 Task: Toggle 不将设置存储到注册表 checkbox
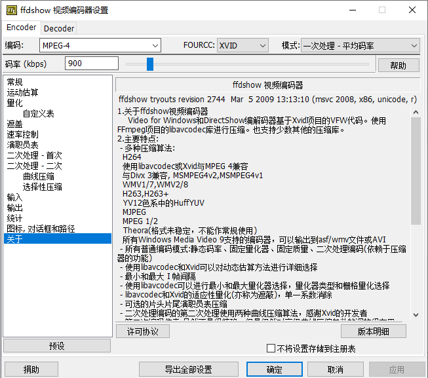coord(271,349)
